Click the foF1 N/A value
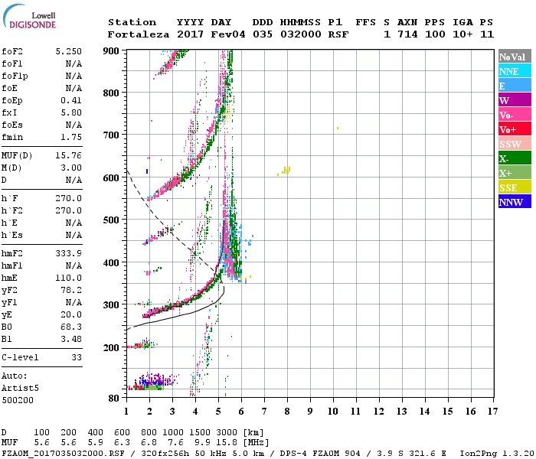This screenshot has height=459, width=536. pyautogui.click(x=74, y=63)
